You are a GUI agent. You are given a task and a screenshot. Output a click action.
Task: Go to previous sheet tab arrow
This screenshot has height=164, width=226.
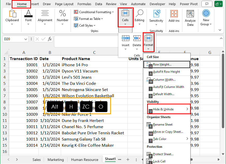(x=9, y=159)
